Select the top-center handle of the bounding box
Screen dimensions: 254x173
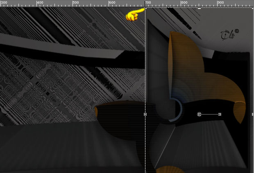199,8
